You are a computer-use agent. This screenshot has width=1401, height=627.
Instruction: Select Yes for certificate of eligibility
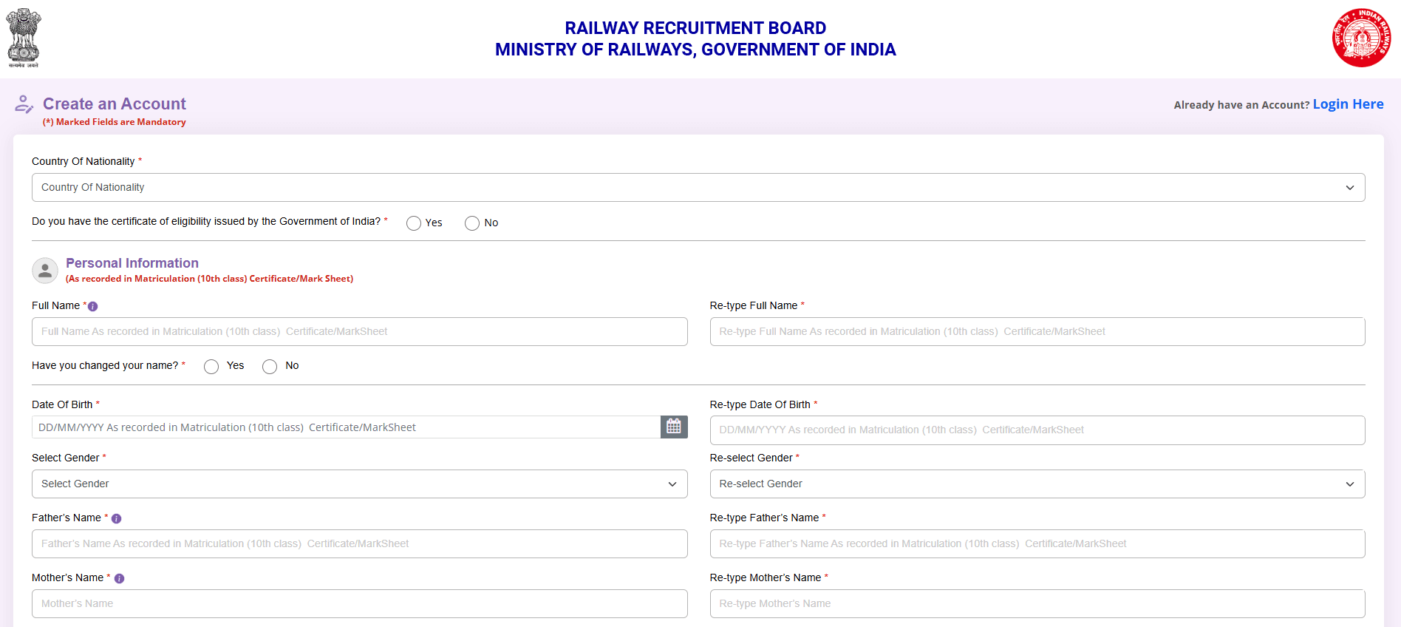point(414,223)
